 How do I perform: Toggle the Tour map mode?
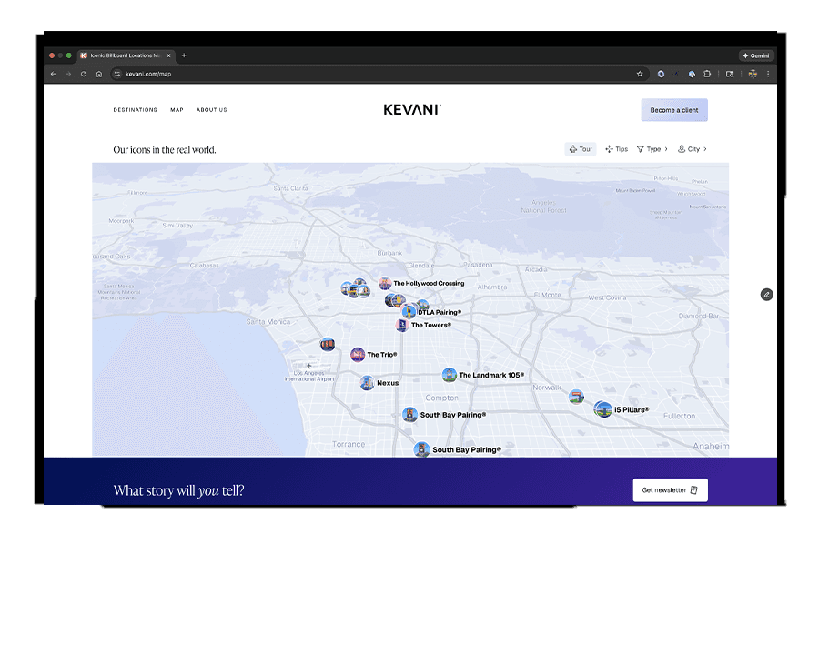[581, 149]
